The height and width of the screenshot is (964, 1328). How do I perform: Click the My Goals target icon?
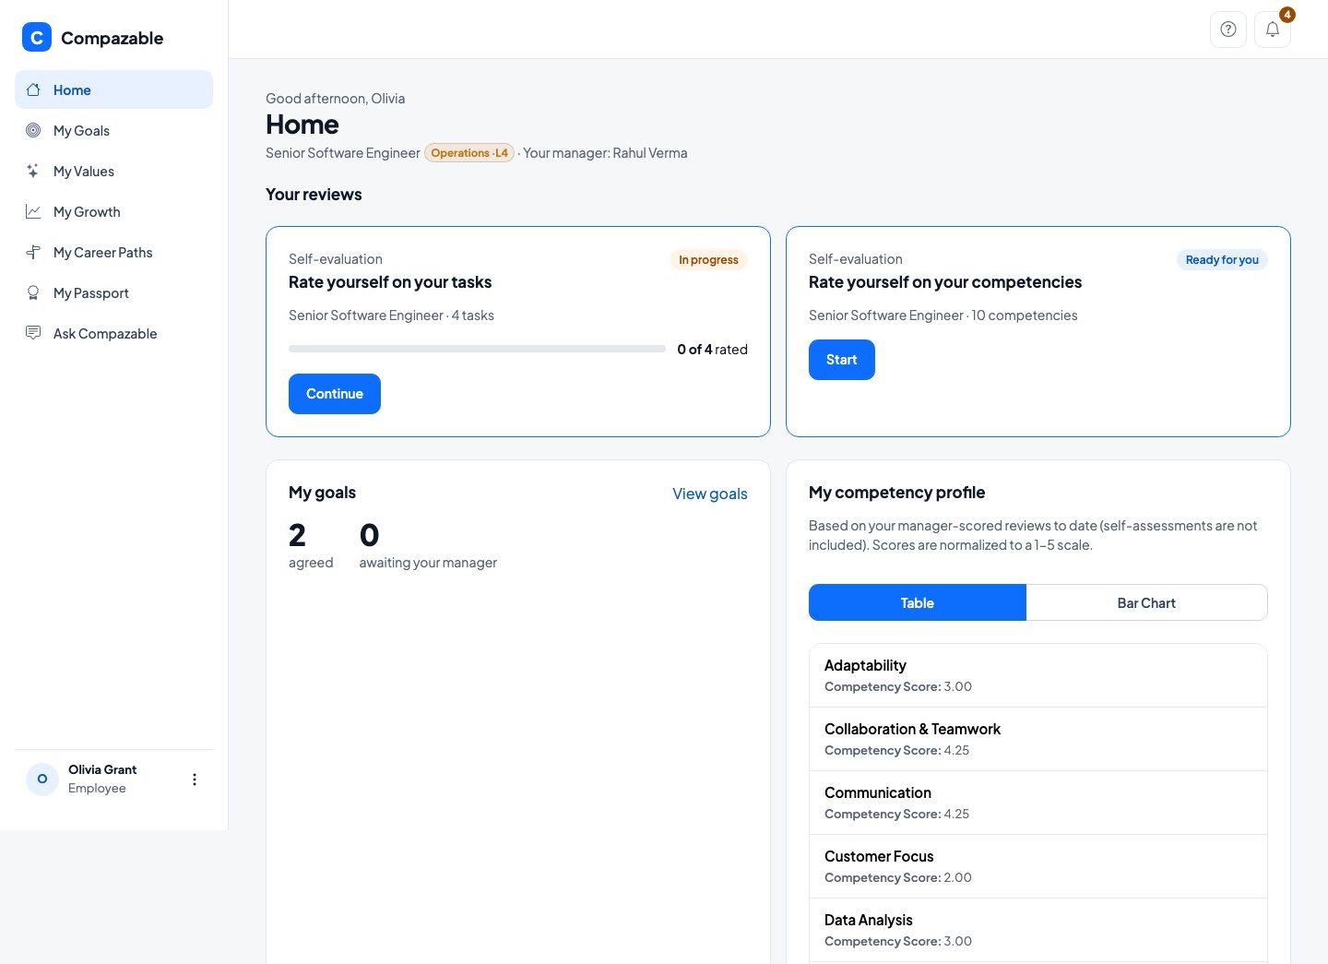tap(33, 130)
